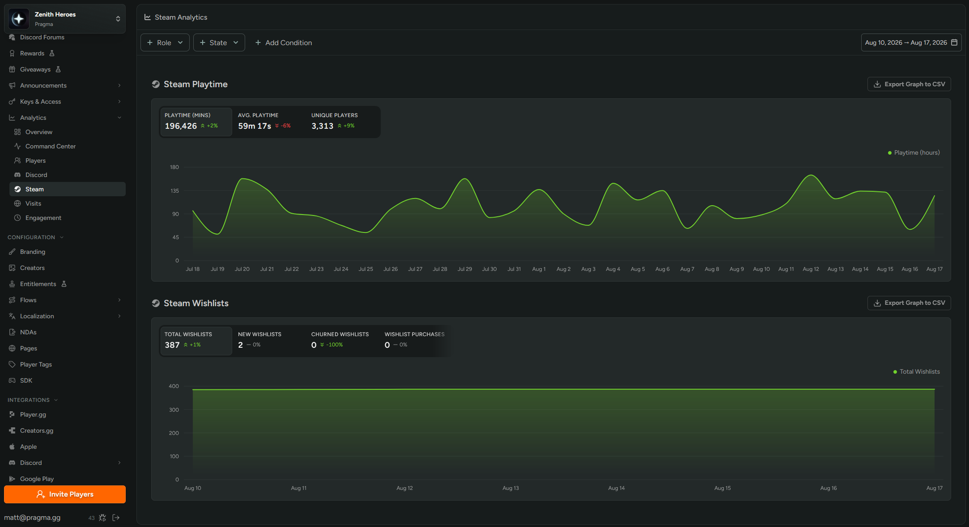Click the Player Tags tag icon
The image size is (969, 527).
point(12,364)
